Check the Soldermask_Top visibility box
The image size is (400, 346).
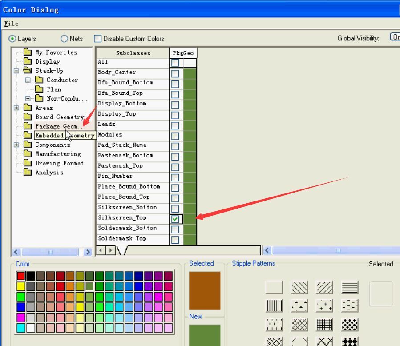coord(175,240)
